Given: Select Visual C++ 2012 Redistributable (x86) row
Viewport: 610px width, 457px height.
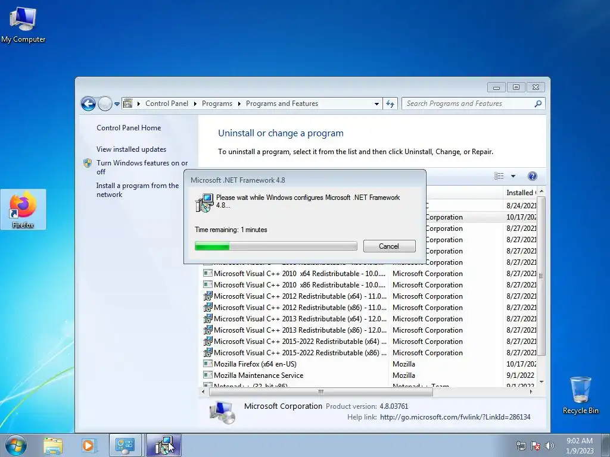Looking at the screenshot, I should coord(369,308).
